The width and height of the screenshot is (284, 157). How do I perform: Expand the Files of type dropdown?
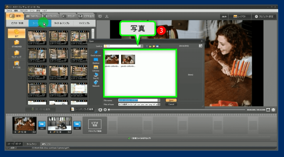coord(159,104)
